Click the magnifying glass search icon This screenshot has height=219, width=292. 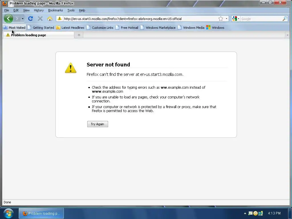285,19
